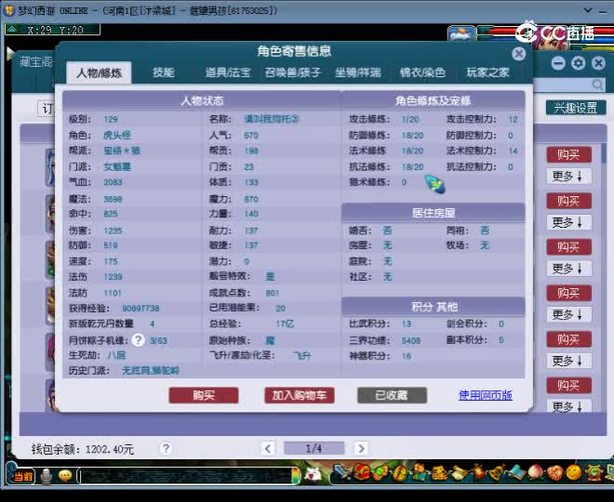The width and height of the screenshot is (614, 502).
Task: Open the 锦衣/染色 tab
Action: point(422,73)
